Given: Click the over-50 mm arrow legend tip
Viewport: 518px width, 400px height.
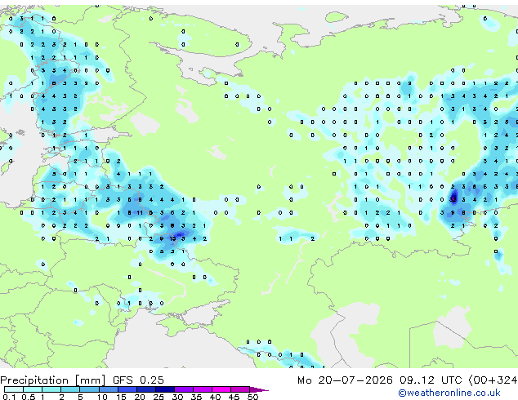Looking at the screenshot, I should [259, 389].
